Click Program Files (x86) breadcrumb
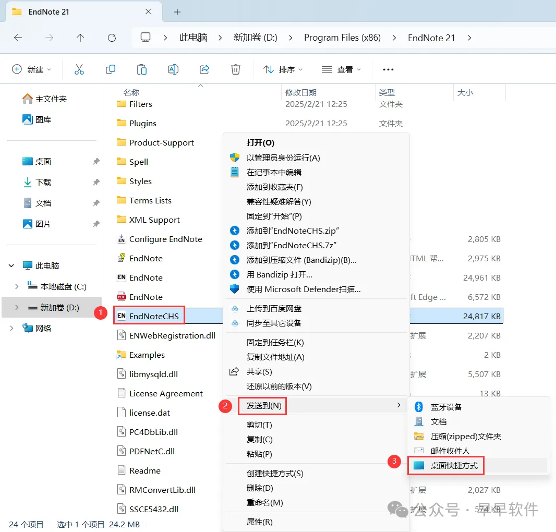Screen dimensions: 556x532 (x=342, y=38)
